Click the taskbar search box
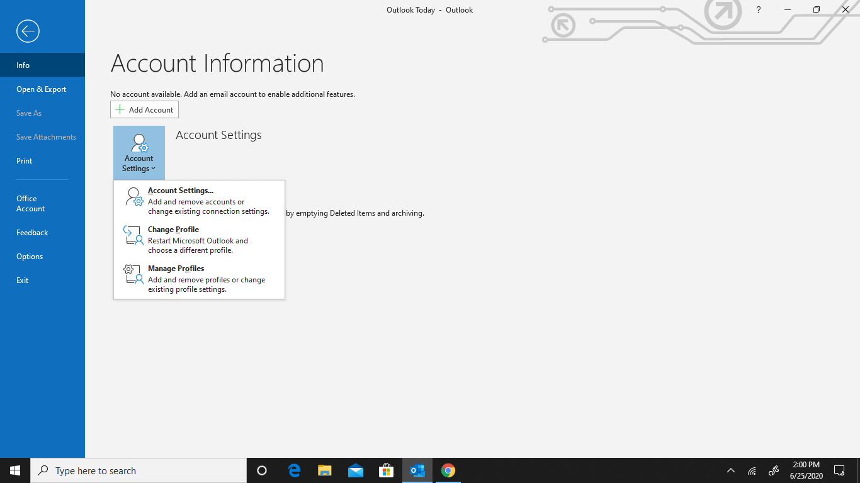The width and height of the screenshot is (860, 483). (x=139, y=470)
